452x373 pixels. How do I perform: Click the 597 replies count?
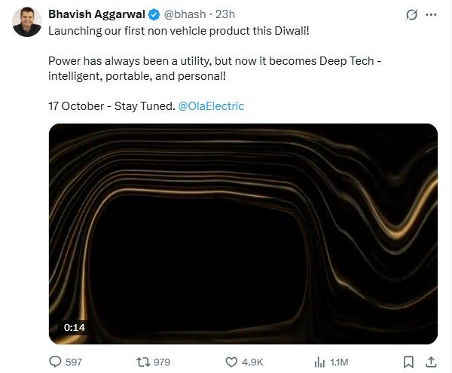tap(74, 362)
